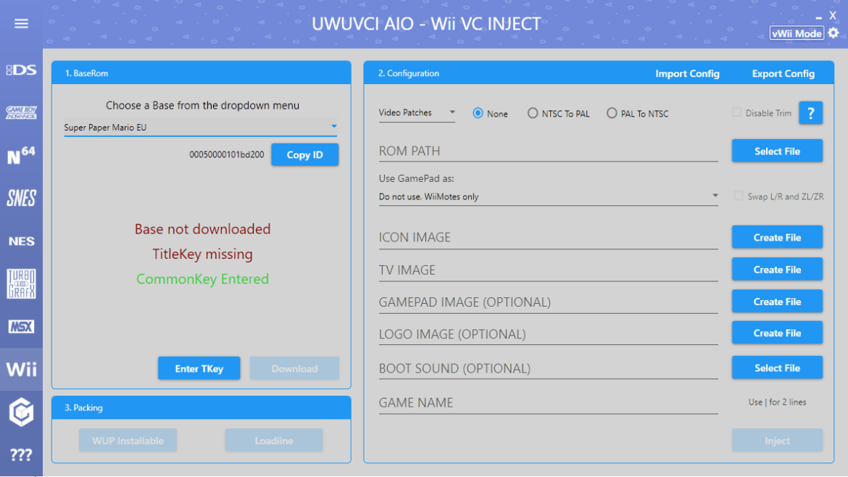Select the SNES console icon
Screen dimensions: 848x477
coord(21,198)
